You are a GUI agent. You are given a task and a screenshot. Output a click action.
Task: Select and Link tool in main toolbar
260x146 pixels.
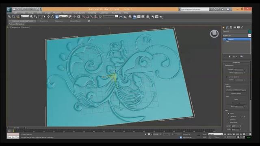click(9, 17)
